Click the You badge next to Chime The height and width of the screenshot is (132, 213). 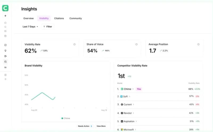tap(139, 89)
